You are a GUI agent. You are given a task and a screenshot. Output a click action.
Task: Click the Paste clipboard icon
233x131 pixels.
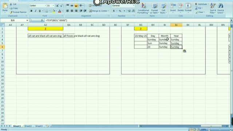[x=5, y=6]
